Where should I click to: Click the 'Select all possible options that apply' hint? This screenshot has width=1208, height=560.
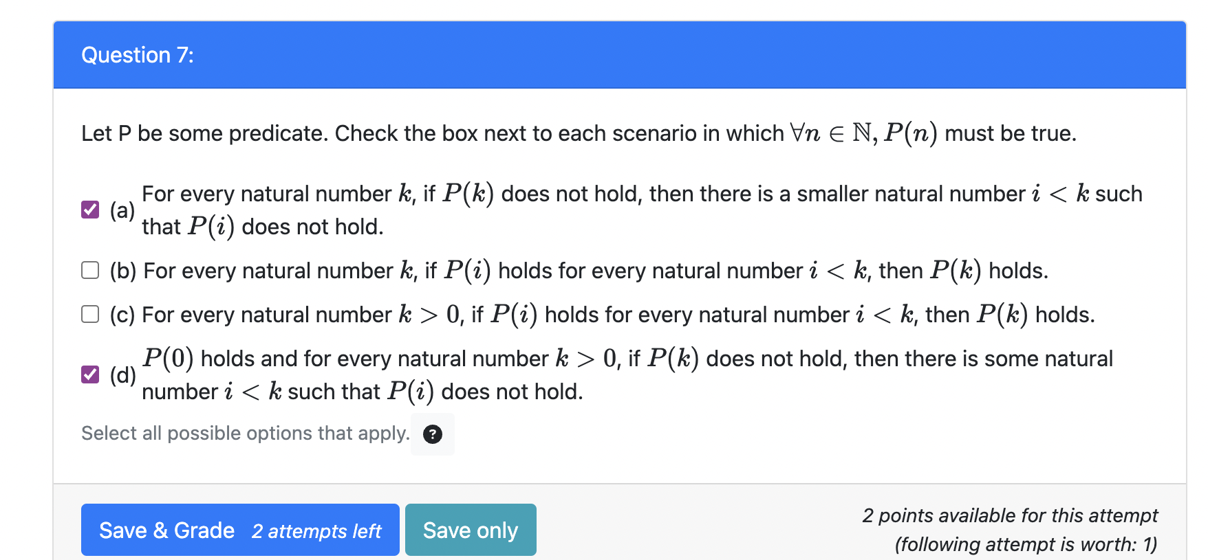coord(245,434)
